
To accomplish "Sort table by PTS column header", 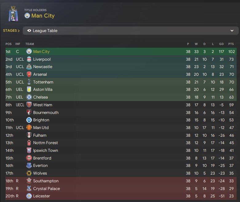I will 231,44.
